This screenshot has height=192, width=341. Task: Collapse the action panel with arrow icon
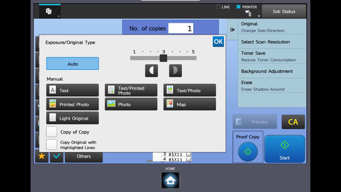[x=233, y=30]
